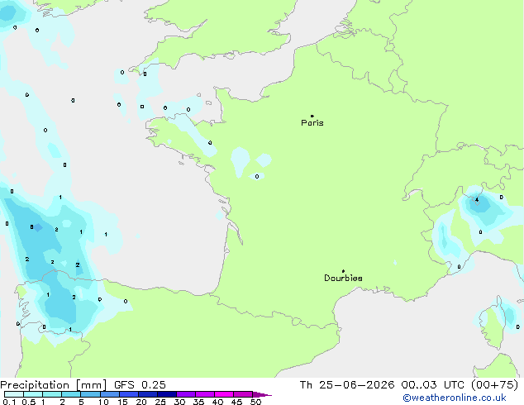The width and height of the screenshot is (524, 405).
Task: Click the 30 mm purple legend swatch
Action: pyautogui.click(x=186, y=394)
